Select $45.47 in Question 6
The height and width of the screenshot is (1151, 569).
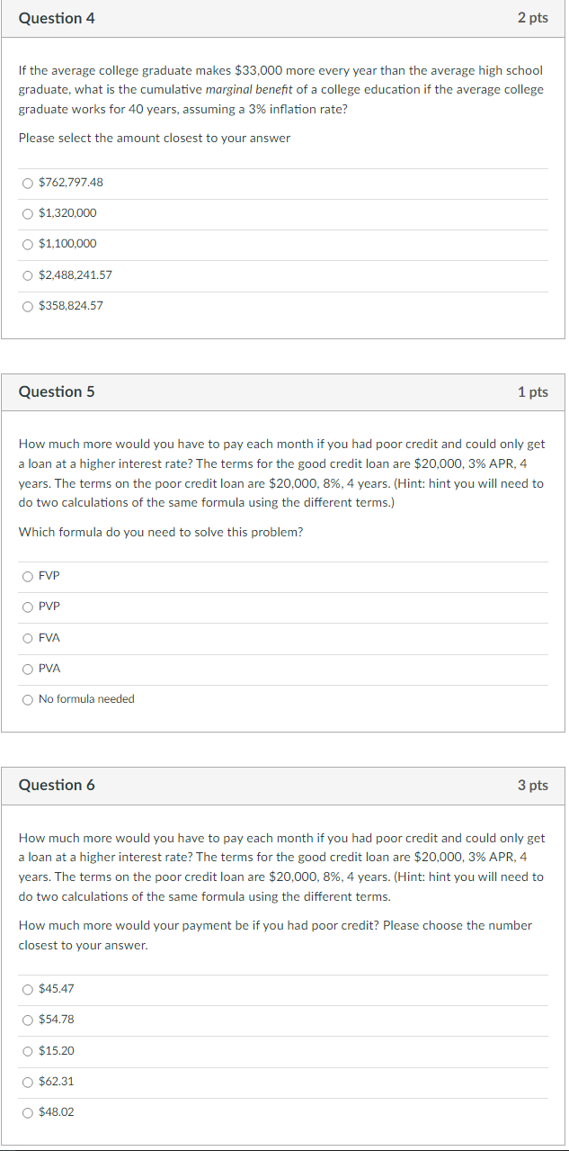tap(28, 988)
